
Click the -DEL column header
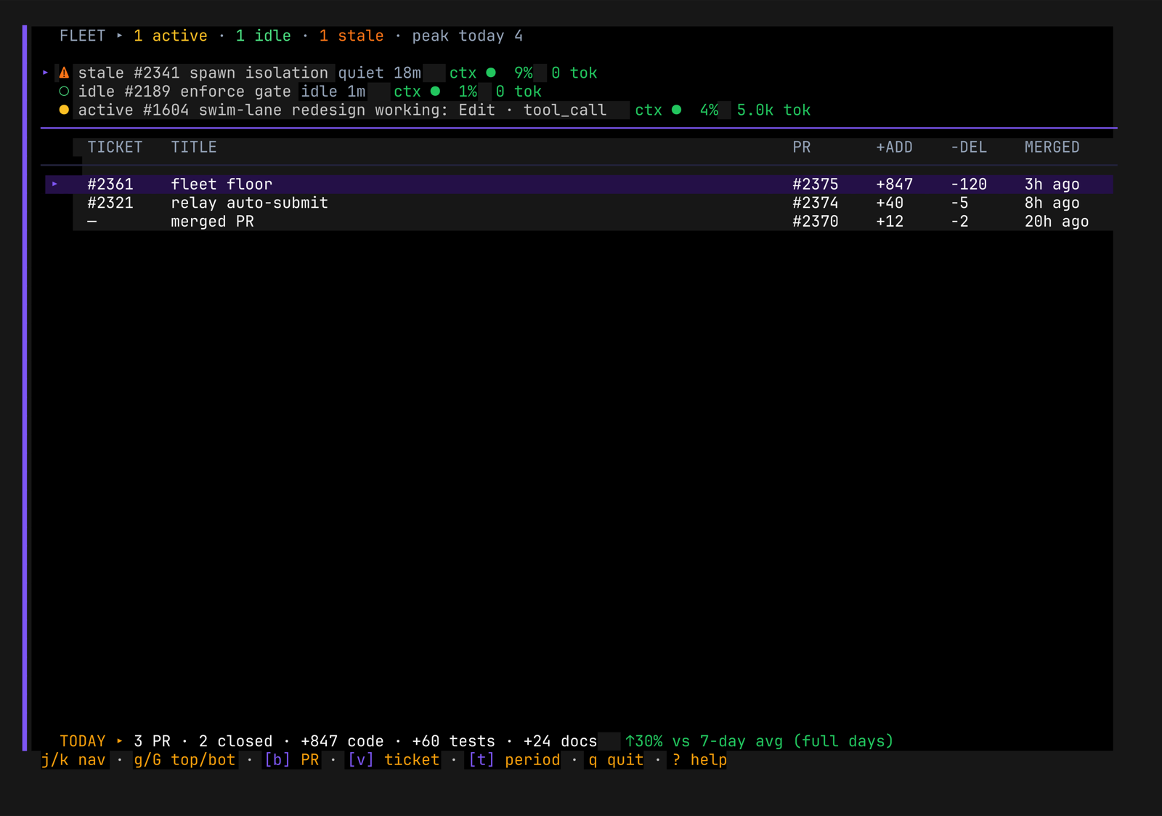[x=969, y=148]
